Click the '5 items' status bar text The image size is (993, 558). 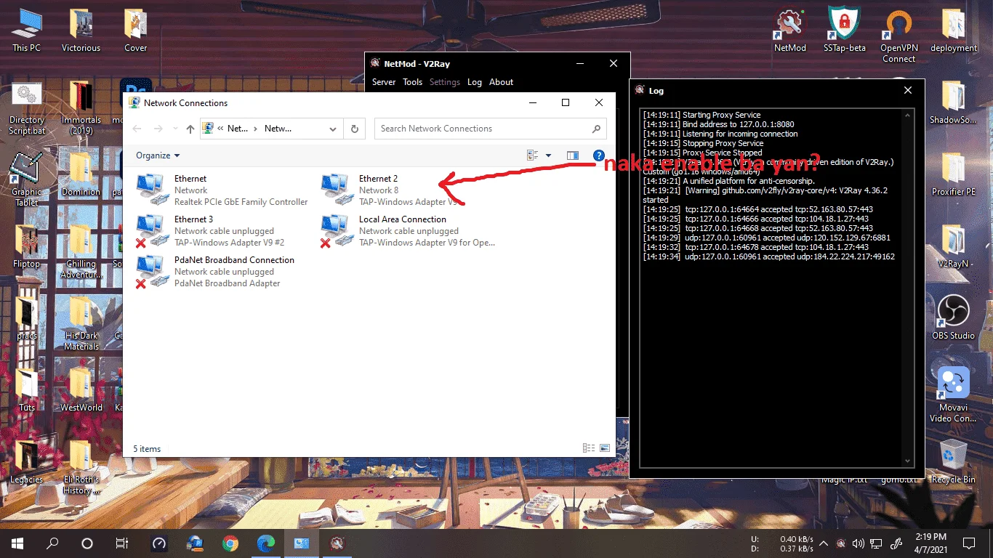(x=147, y=449)
